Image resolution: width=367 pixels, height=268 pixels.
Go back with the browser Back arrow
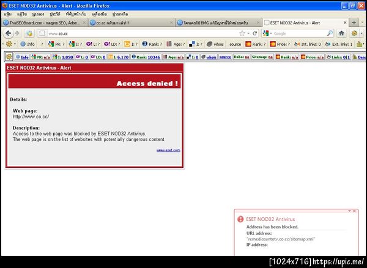point(8,34)
